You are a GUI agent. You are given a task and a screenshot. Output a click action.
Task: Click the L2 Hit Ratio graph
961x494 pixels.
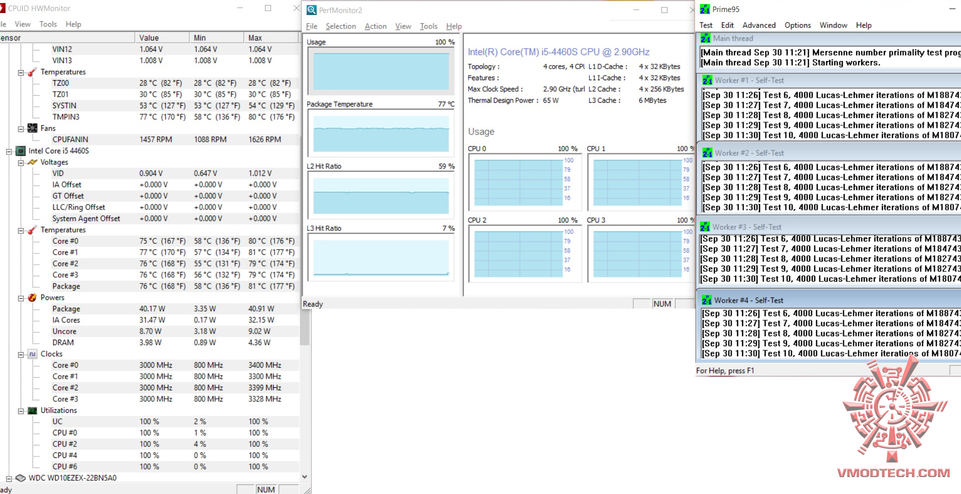tap(381, 196)
